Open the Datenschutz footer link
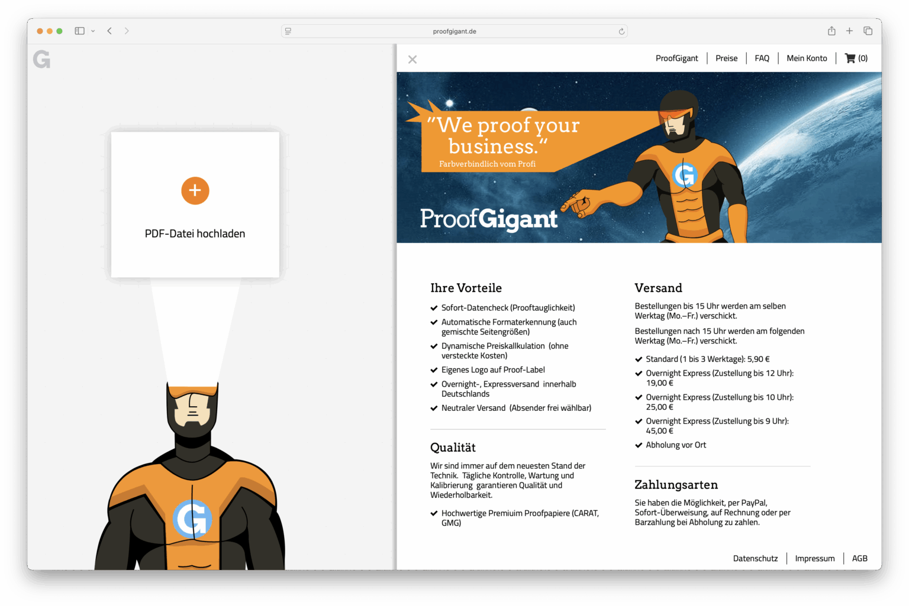The width and height of the screenshot is (909, 606). pos(755,558)
